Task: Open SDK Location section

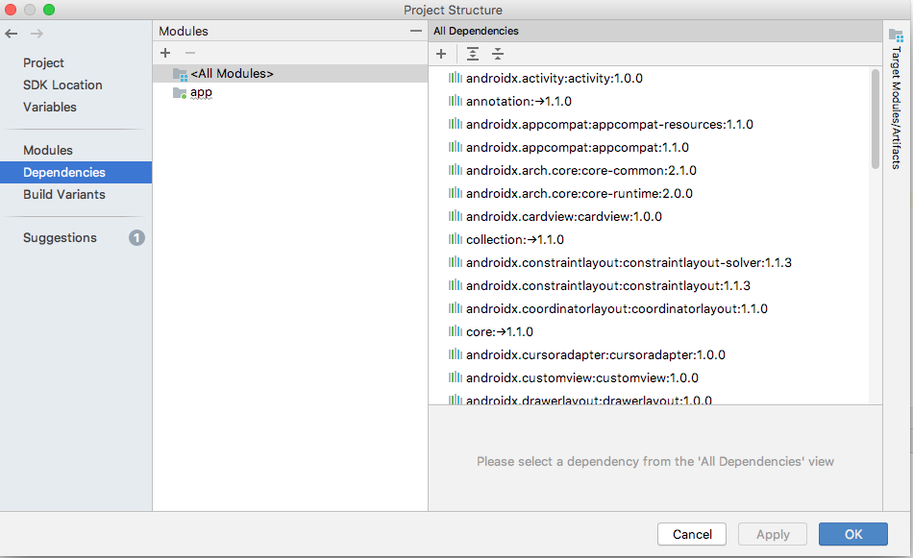Action: click(x=62, y=85)
